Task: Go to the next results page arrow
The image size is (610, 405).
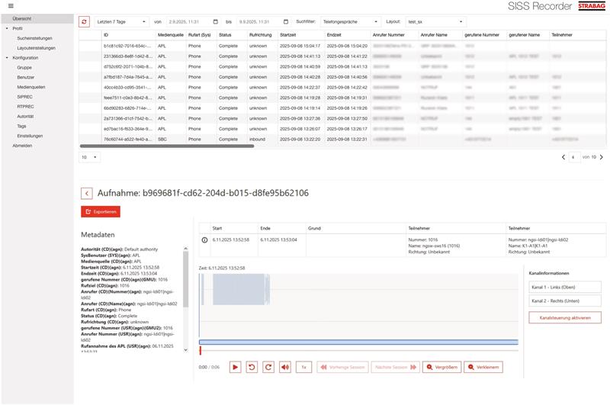Action: click(x=602, y=156)
